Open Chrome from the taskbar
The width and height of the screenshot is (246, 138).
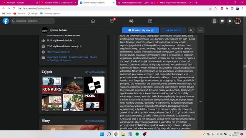[x=116, y=134]
